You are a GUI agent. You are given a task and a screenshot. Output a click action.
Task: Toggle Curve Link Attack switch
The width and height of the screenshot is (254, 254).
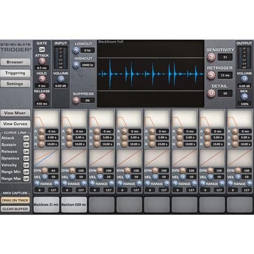tap(26, 138)
